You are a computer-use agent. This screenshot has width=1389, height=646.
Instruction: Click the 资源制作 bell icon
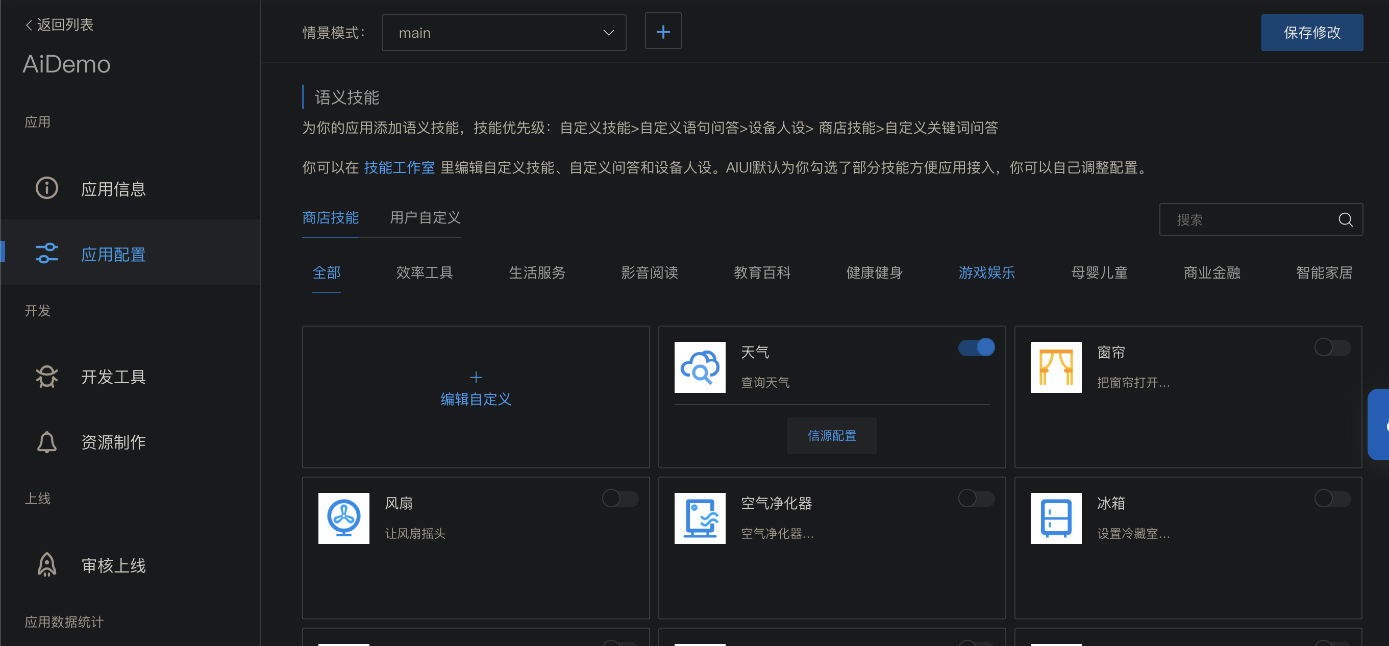(x=47, y=442)
